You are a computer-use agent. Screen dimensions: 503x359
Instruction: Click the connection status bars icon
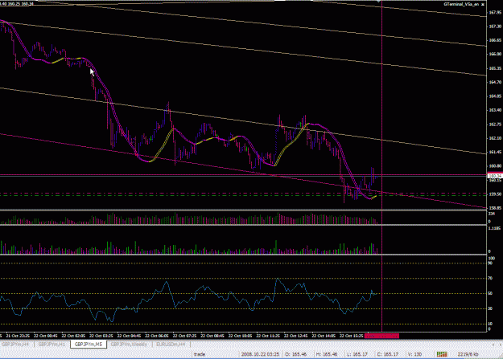pos(442,354)
